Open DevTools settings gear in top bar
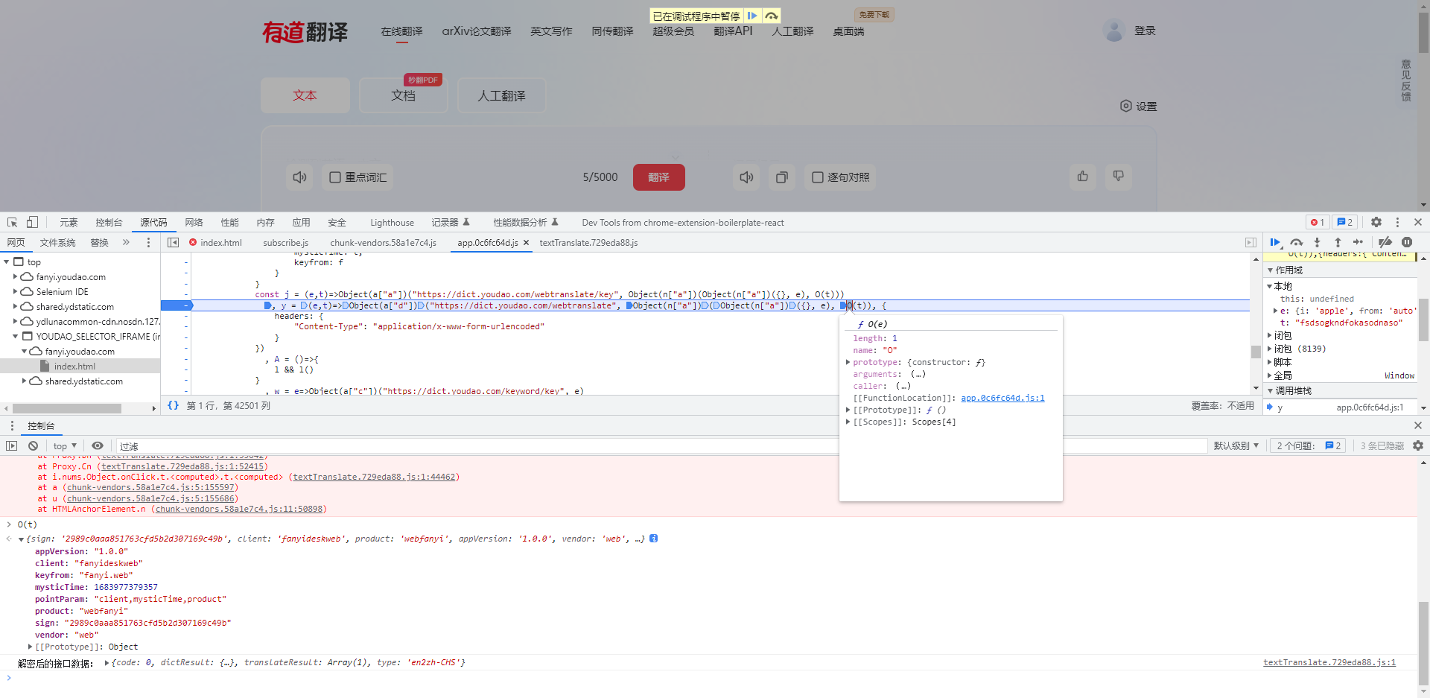The height and width of the screenshot is (698, 1430). point(1376,222)
